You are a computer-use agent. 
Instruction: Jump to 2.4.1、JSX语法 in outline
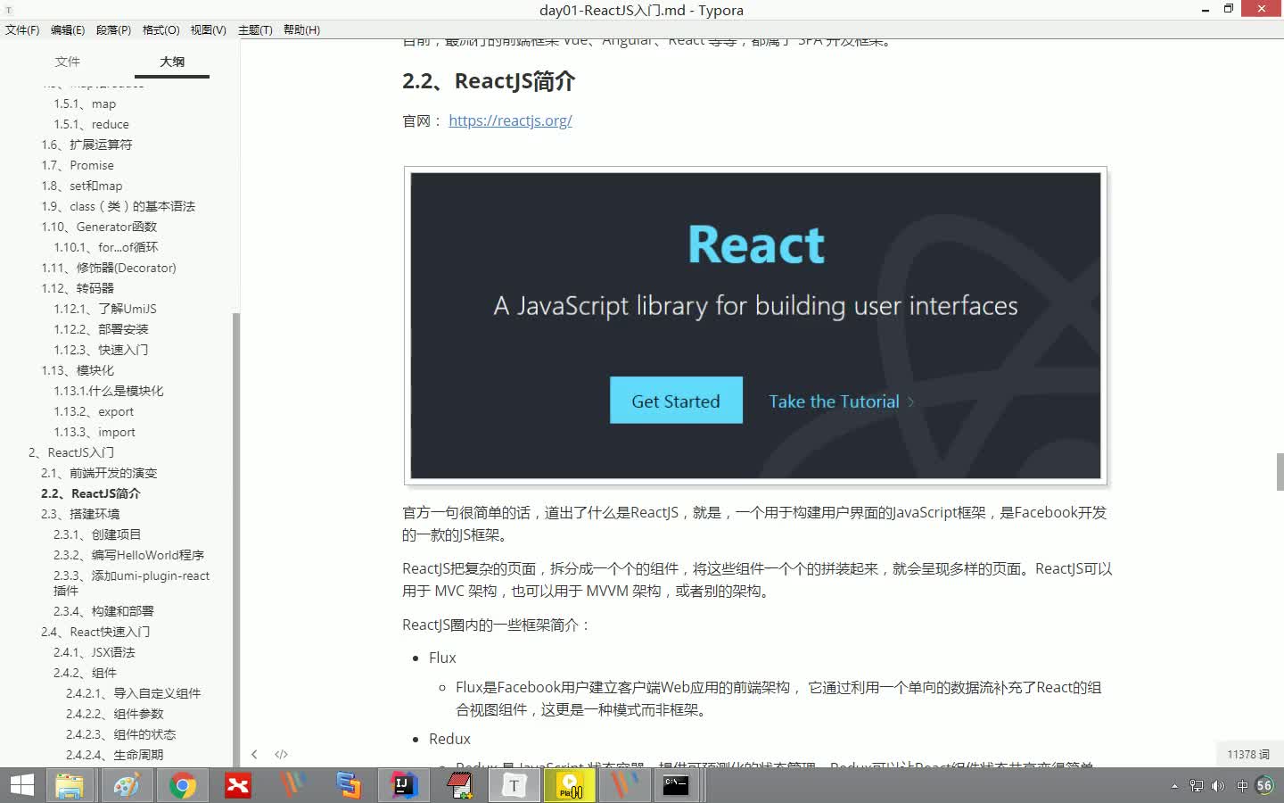[95, 652]
